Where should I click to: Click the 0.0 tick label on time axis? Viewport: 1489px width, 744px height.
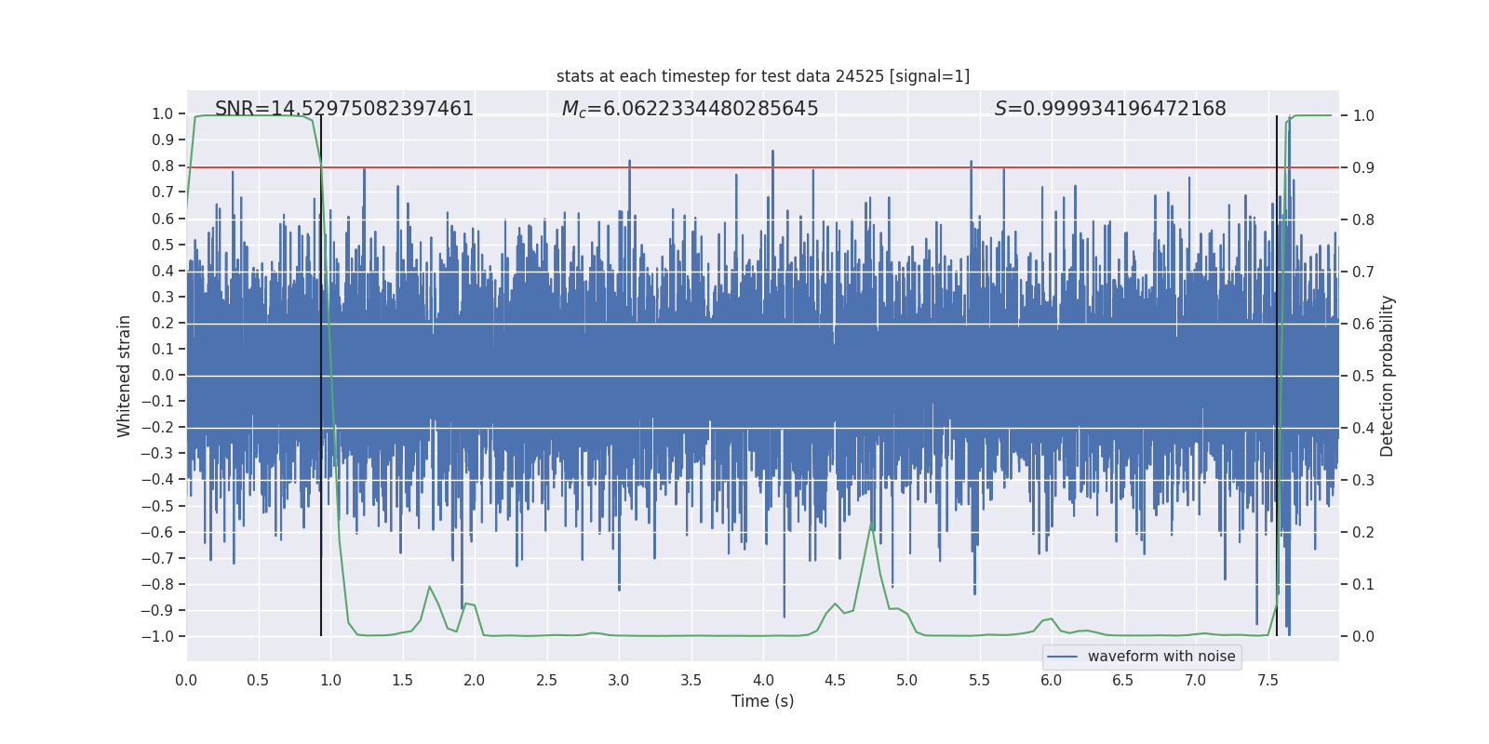point(186,680)
